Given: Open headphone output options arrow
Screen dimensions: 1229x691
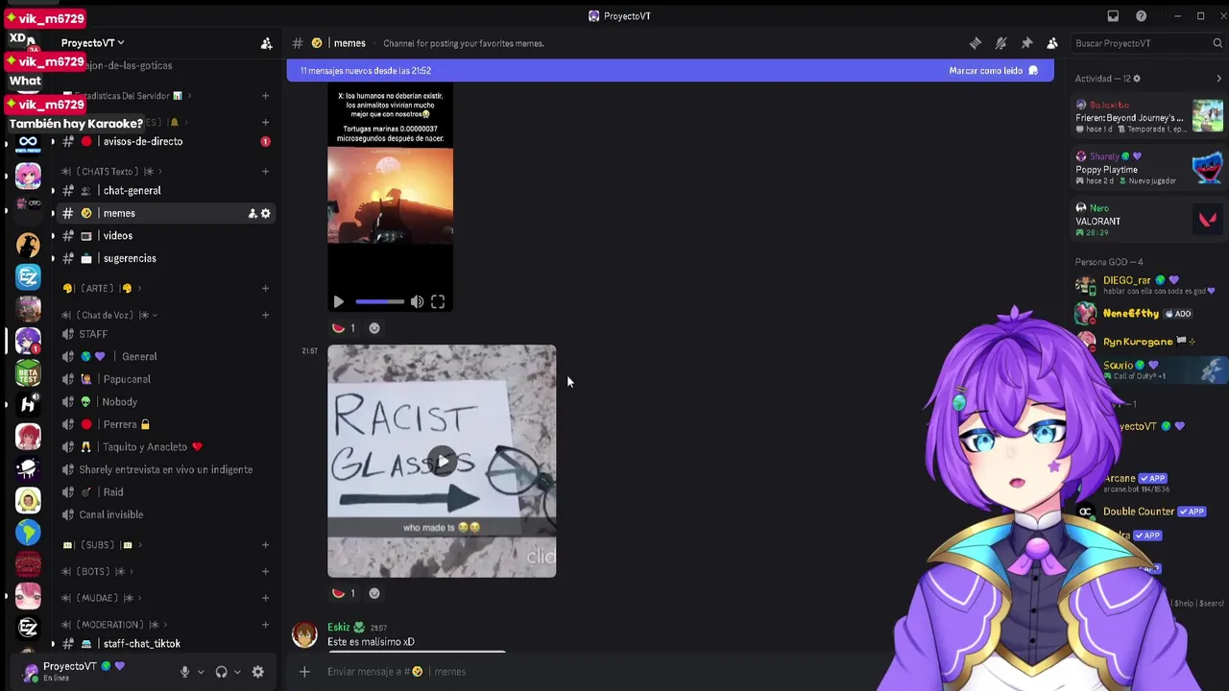Looking at the screenshot, I should (x=236, y=672).
